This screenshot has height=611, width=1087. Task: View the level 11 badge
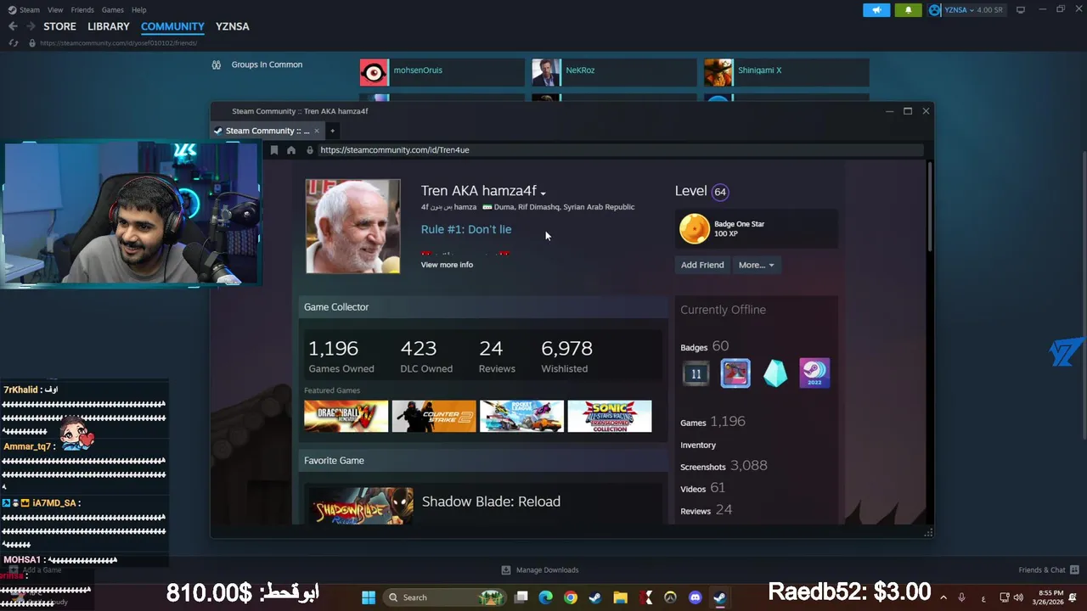[696, 373]
